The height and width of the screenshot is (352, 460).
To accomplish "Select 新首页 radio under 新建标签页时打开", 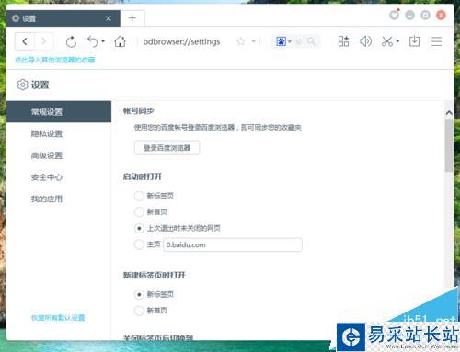I will pos(139,311).
